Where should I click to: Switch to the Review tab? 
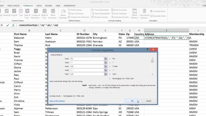[x=49, y=6]
